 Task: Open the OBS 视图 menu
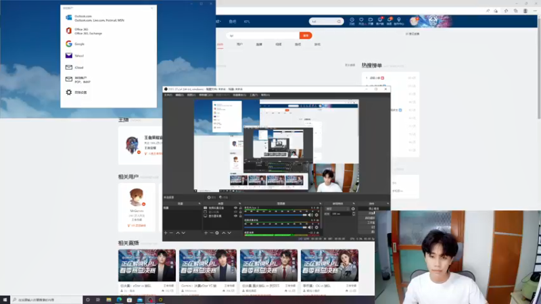[191, 95]
